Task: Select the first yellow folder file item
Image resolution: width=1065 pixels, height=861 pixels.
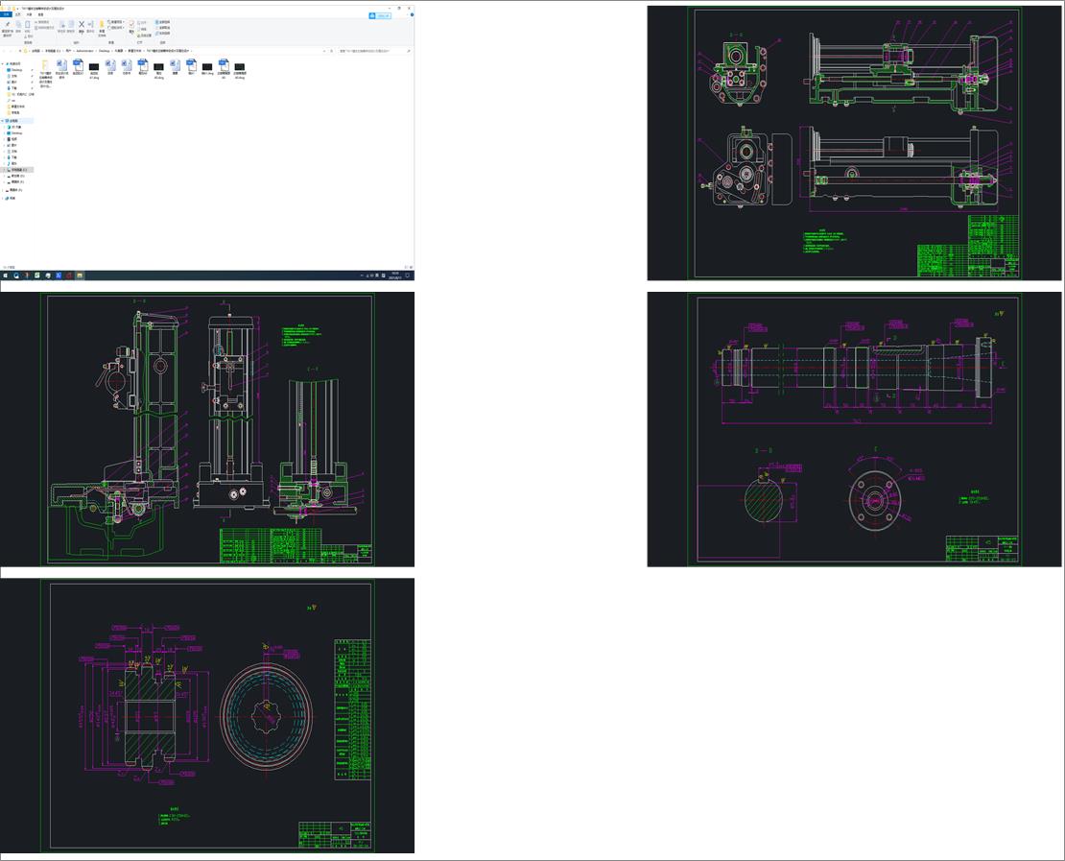Action: (x=46, y=66)
